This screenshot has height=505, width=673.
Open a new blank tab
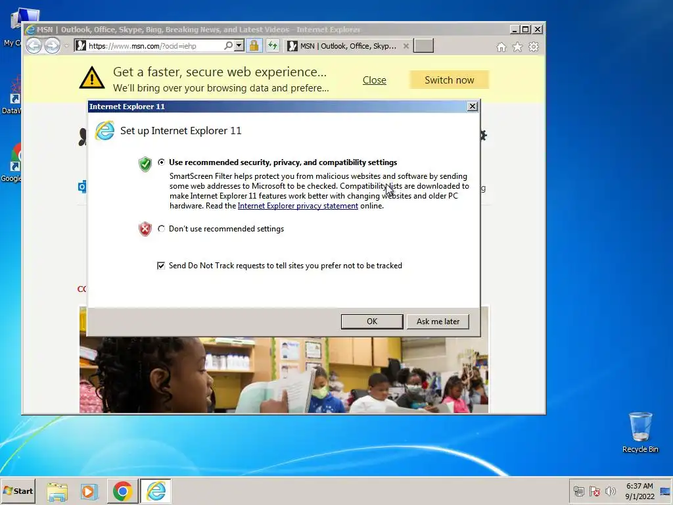[423, 45]
